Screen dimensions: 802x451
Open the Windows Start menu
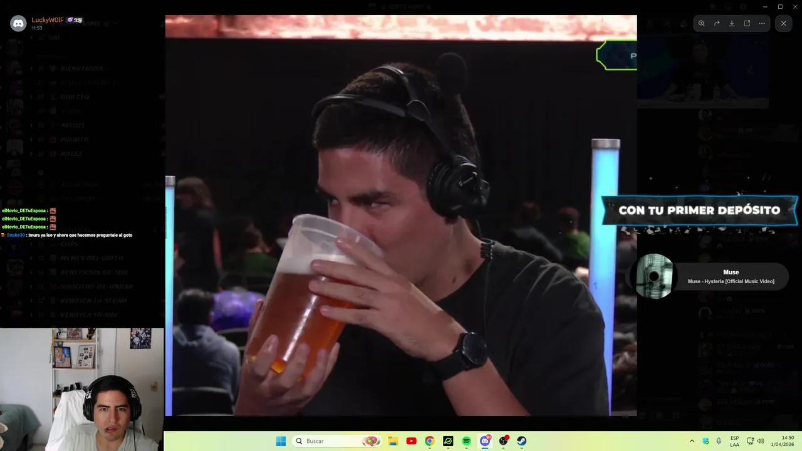(x=281, y=441)
